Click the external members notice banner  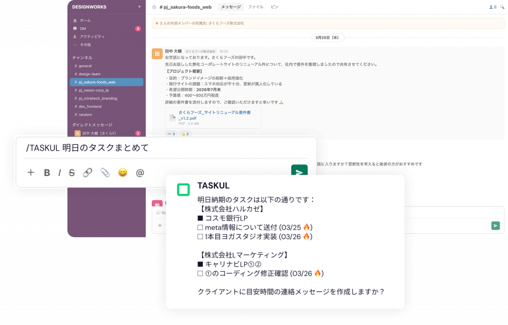coord(328,23)
